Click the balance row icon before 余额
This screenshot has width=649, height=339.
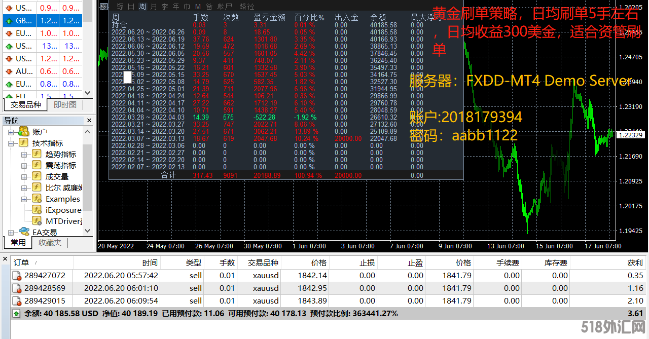click(x=17, y=314)
